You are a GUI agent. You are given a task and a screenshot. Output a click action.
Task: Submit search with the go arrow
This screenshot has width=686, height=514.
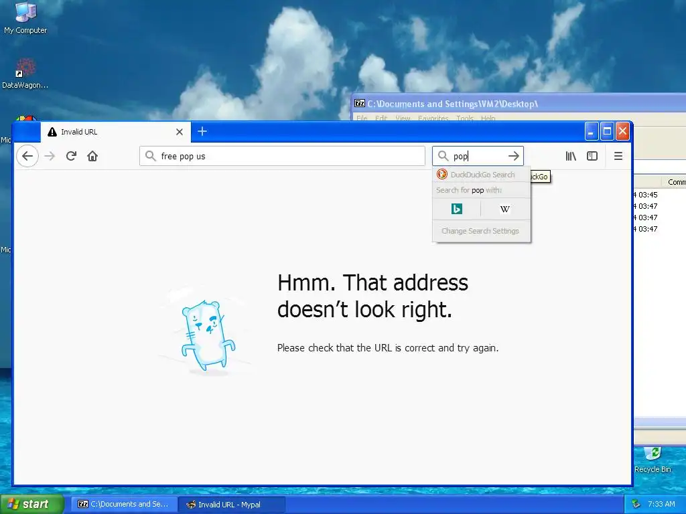(514, 156)
